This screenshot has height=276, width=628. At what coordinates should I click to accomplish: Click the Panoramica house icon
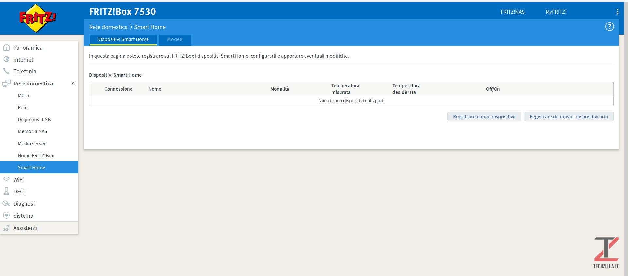tap(6, 48)
